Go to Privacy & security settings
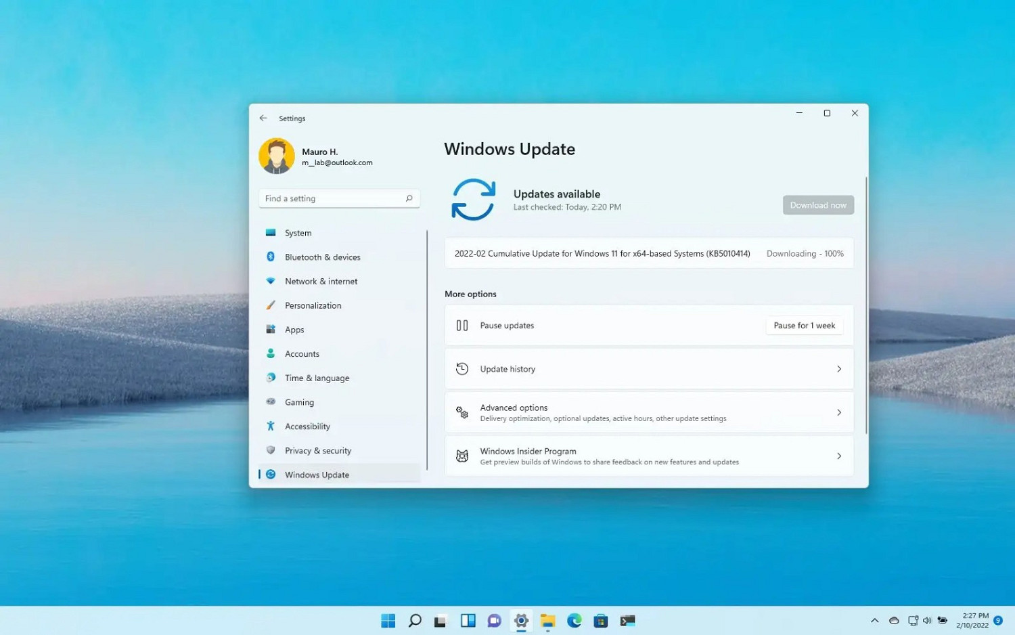The height and width of the screenshot is (635, 1015). [317, 451]
